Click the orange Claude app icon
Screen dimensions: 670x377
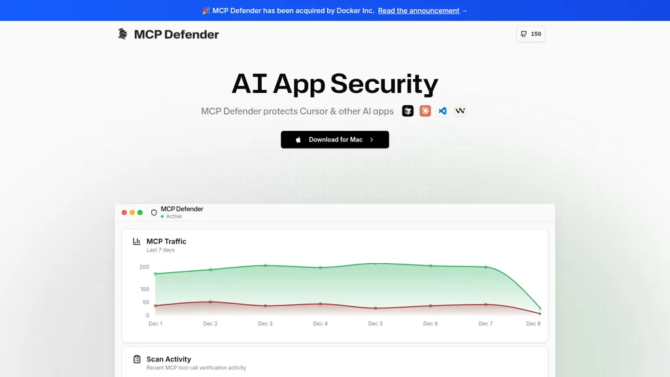425,111
